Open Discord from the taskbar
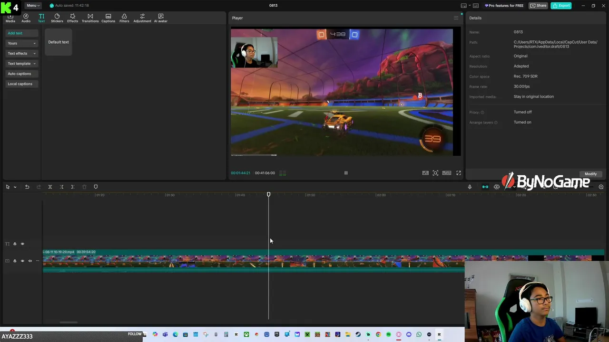The image size is (609, 342). [409, 334]
